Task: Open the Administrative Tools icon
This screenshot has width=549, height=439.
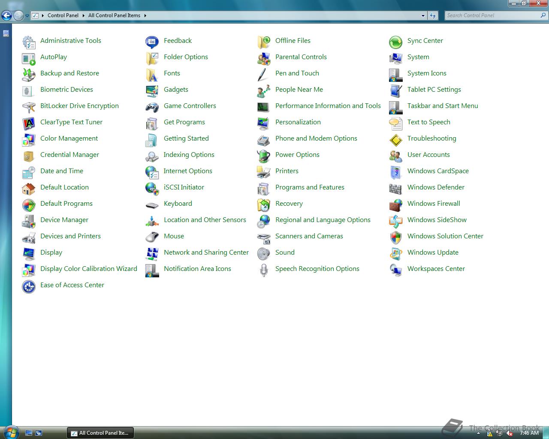Action: (x=29, y=42)
